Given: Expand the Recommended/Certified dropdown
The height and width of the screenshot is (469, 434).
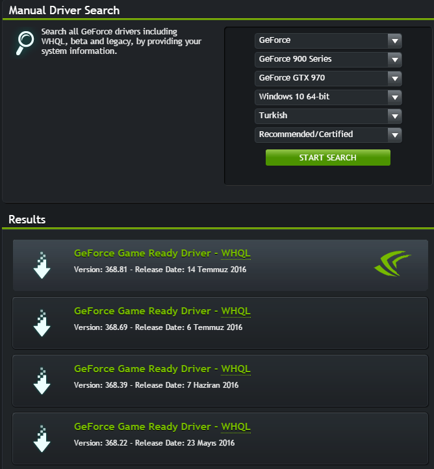Looking at the screenshot, I should (x=328, y=135).
